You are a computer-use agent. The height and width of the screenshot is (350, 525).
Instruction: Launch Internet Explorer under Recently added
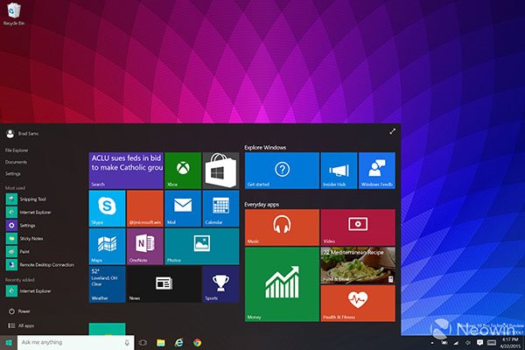click(29, 291)
